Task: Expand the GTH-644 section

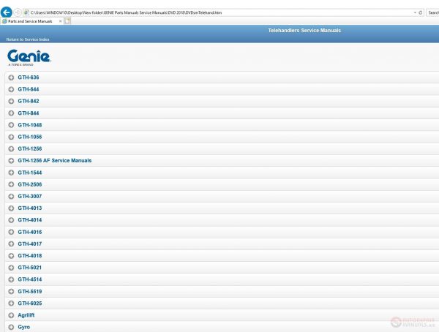Action: 222,89
